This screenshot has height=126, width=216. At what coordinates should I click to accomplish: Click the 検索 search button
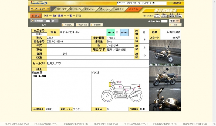coord(174,21)
